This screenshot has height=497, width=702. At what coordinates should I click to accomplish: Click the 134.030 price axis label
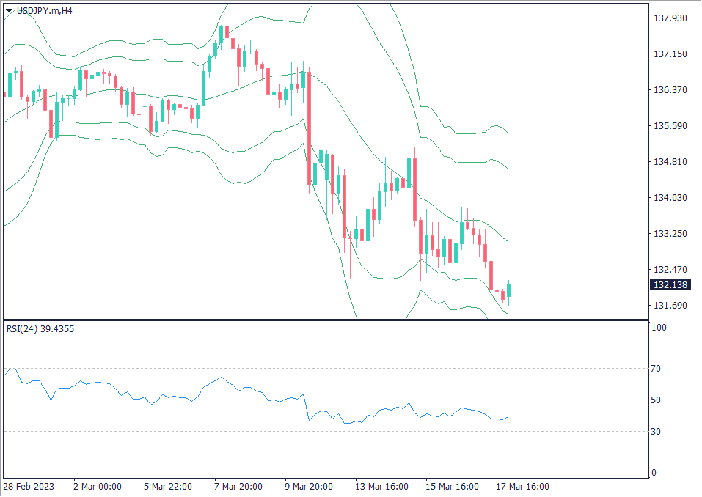point(669,198)
